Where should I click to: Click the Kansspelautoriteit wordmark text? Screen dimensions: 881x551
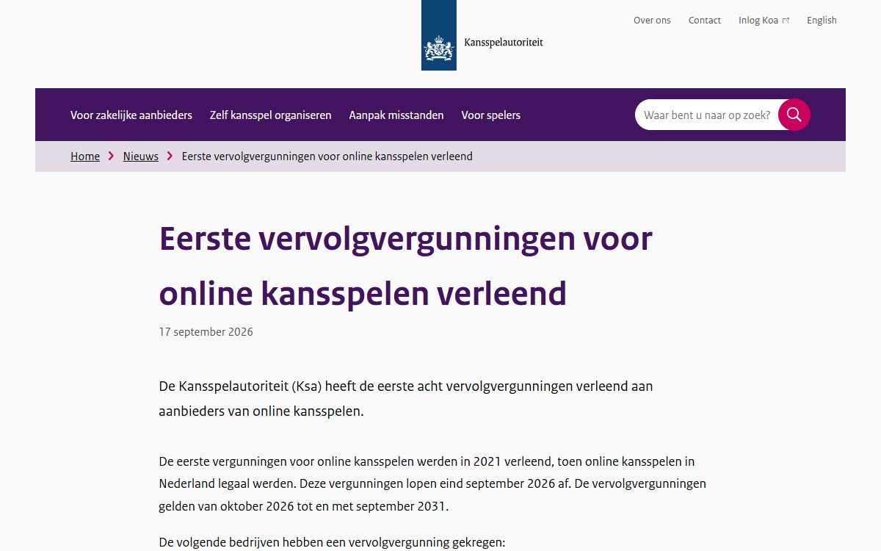click(504, 43)
